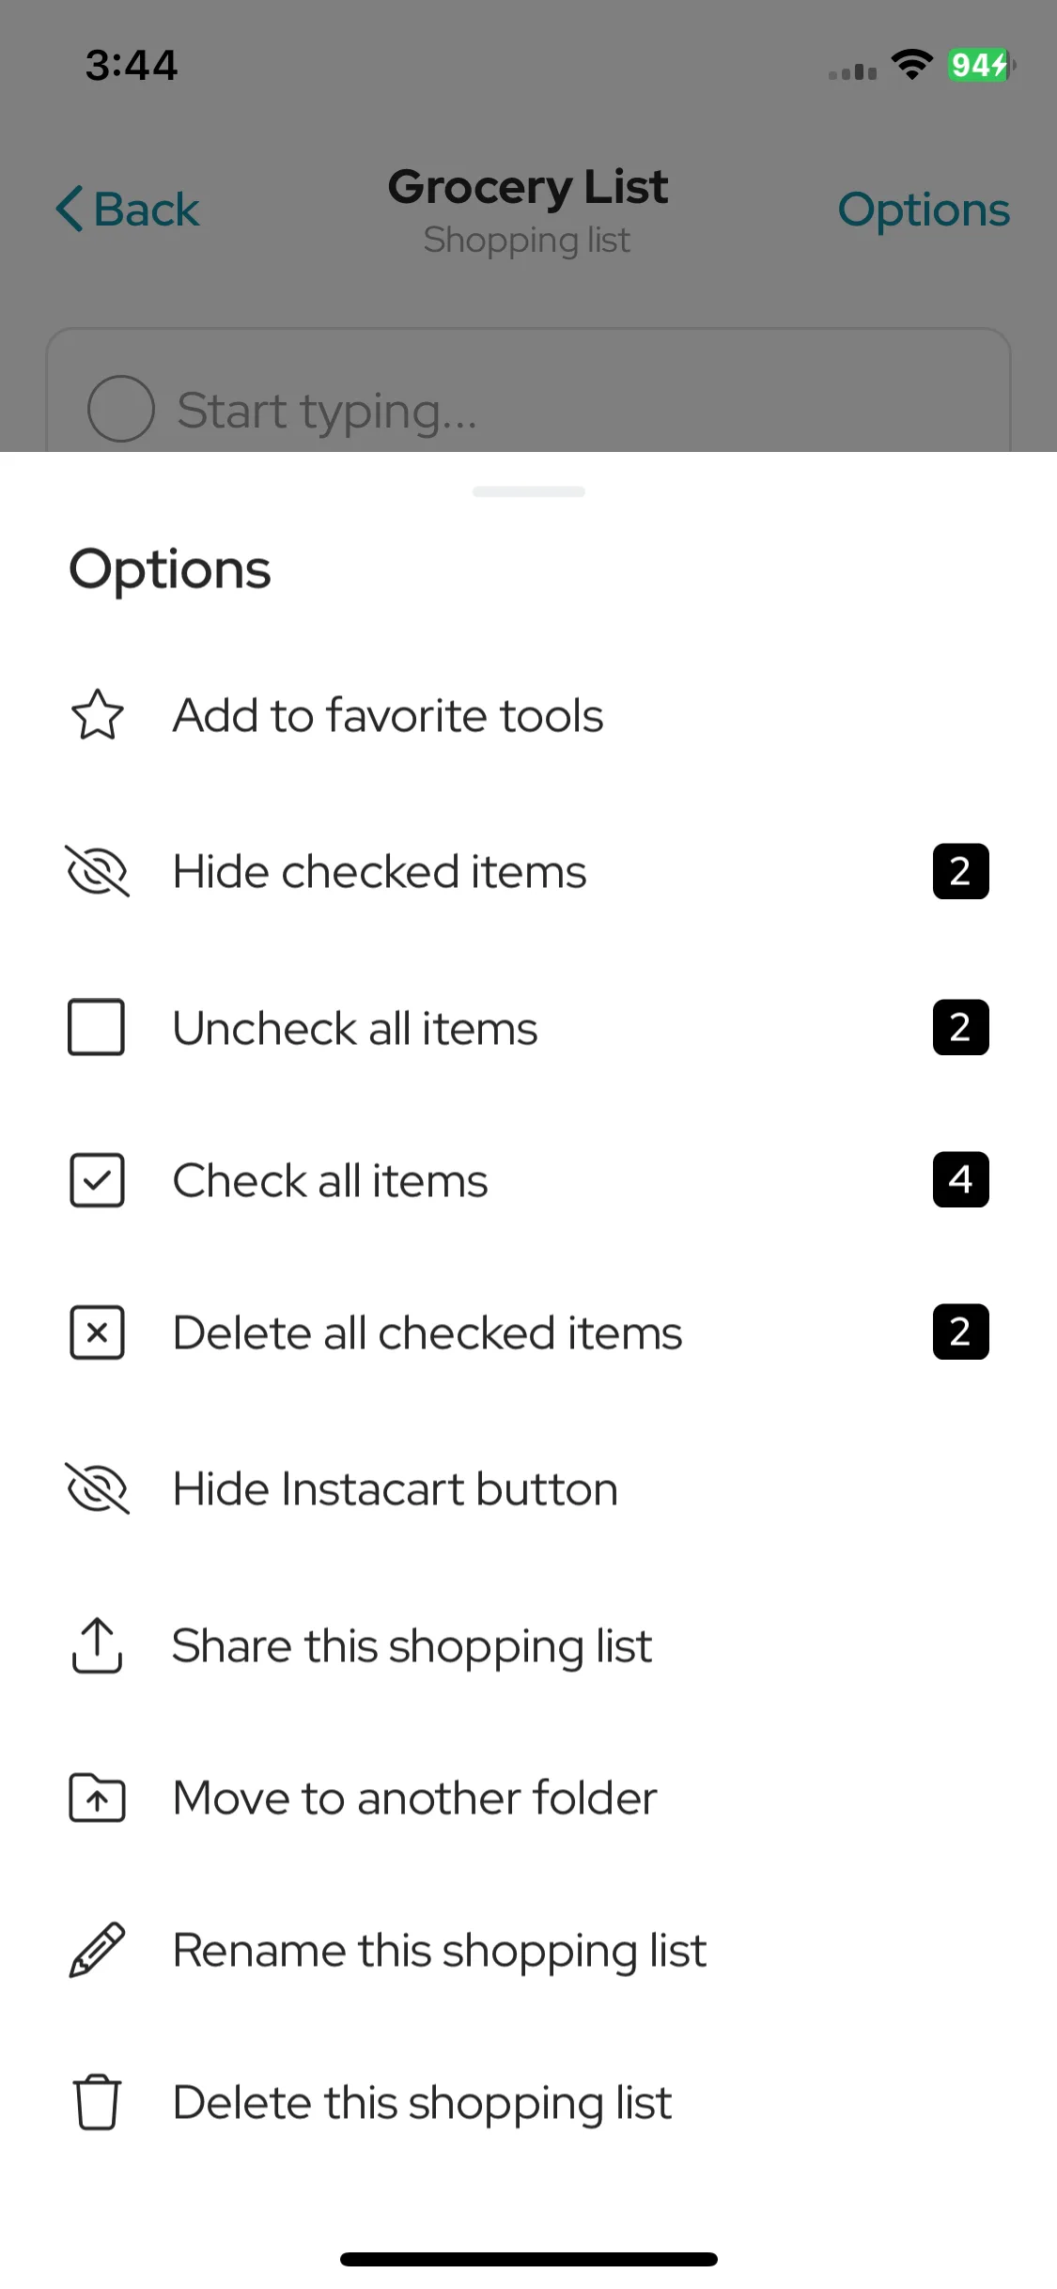Tap the trash can icon

tap(97, 2102)
